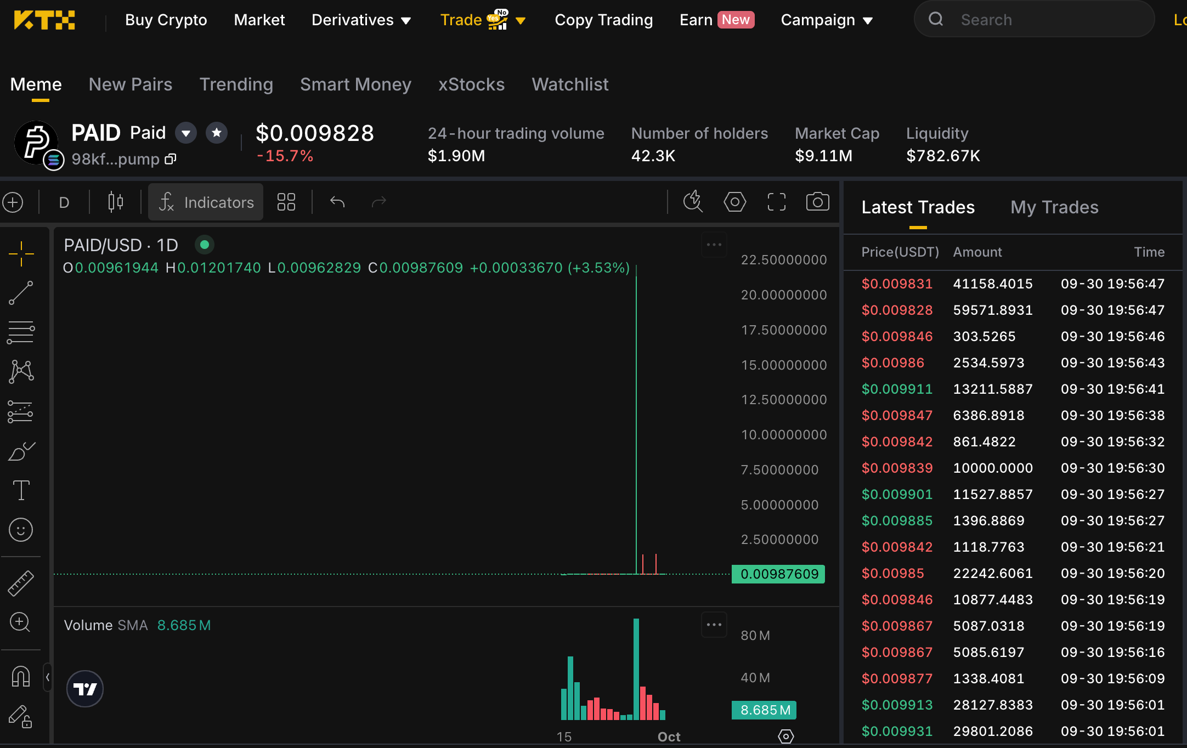Click the Liquidity $782.67K value
1187x748 pixels.
[x=943, y=156]
